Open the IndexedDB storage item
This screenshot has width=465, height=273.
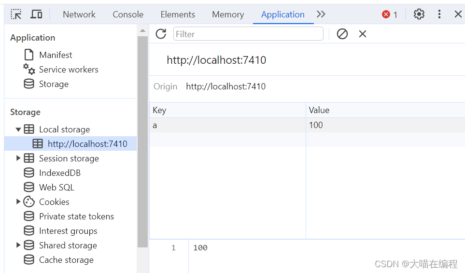[59, 172]
